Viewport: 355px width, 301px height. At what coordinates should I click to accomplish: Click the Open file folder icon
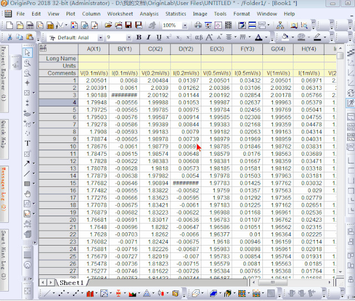click(x=109, y=25)
